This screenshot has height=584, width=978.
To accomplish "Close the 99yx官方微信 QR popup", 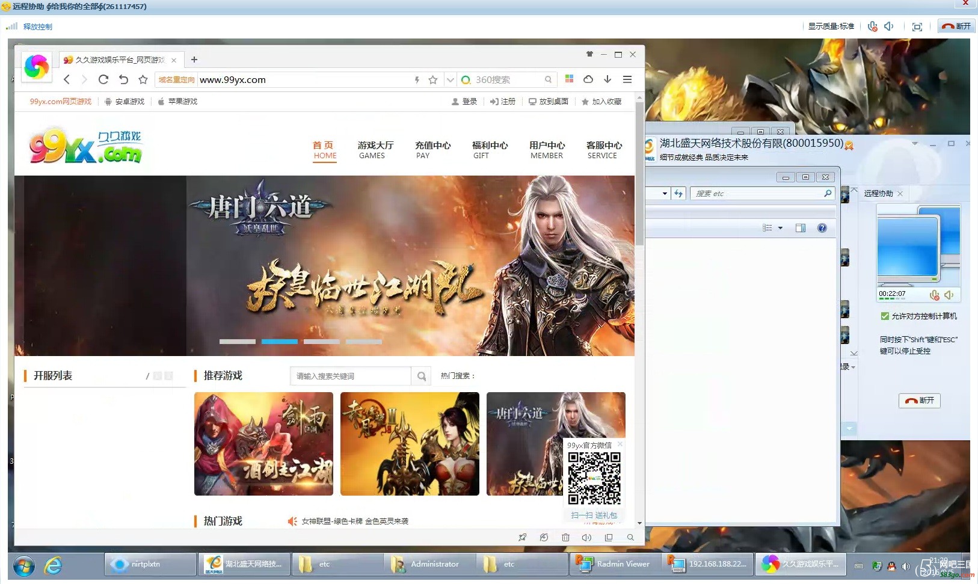I will [620, 444].
